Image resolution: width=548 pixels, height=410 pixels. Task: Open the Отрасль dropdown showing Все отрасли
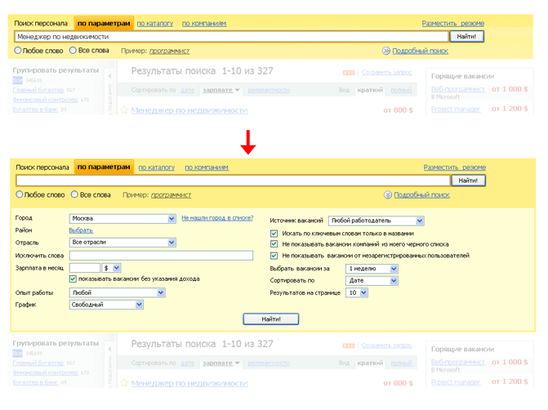pyautogui.click(x=123, y=243)
